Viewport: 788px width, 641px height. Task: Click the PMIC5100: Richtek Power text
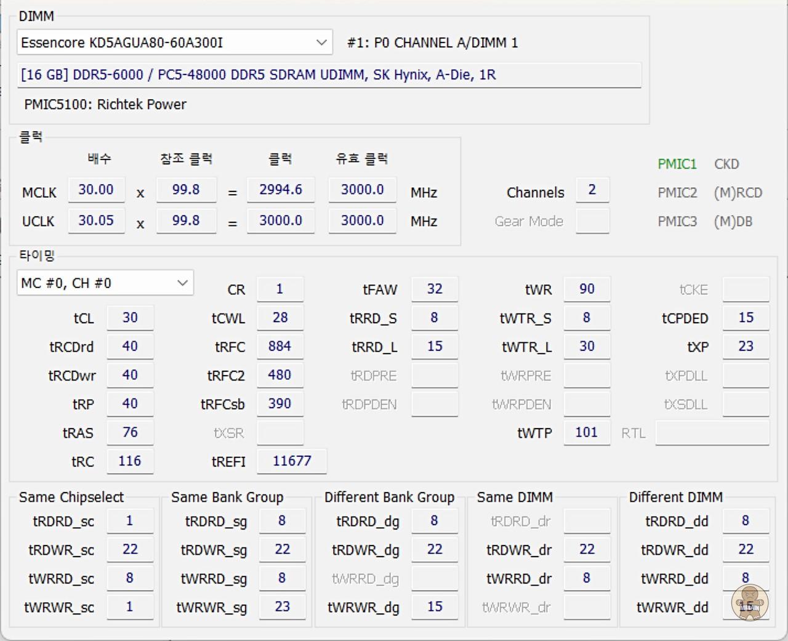tap(105, 105)
